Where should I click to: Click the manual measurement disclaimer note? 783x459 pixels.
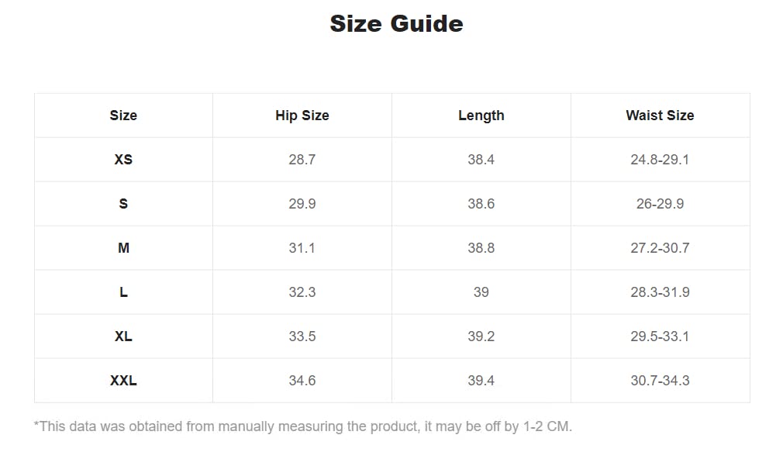point(303,426)
